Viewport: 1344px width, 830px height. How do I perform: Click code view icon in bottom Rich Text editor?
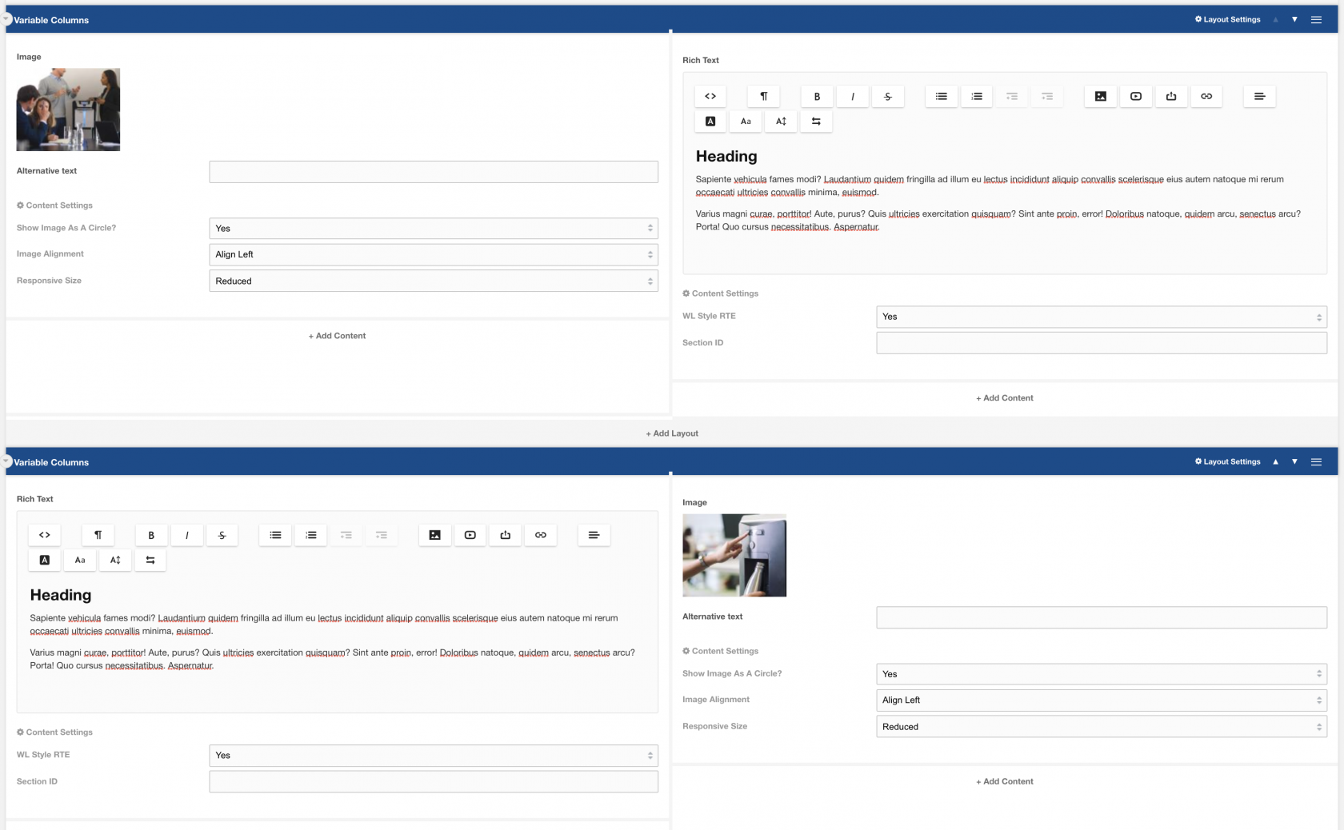[44, 535]
